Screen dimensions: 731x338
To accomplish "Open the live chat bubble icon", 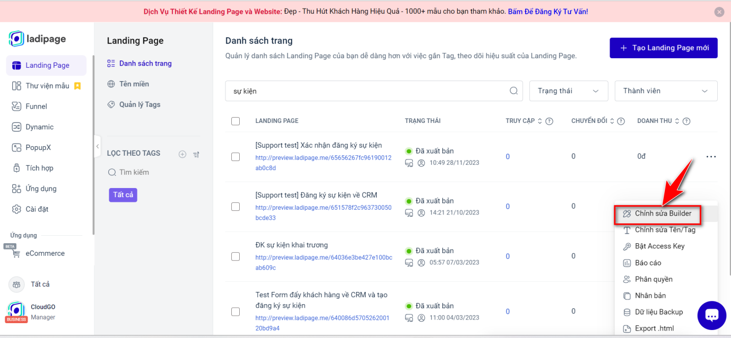I will (x=711, y=316).
